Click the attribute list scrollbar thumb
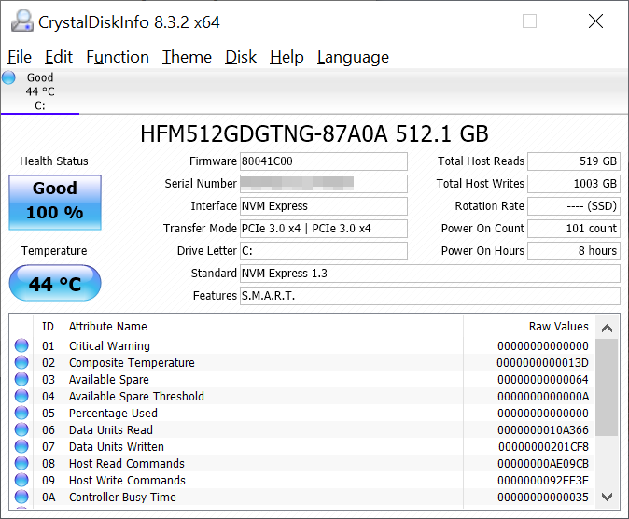 click(607, 387)
